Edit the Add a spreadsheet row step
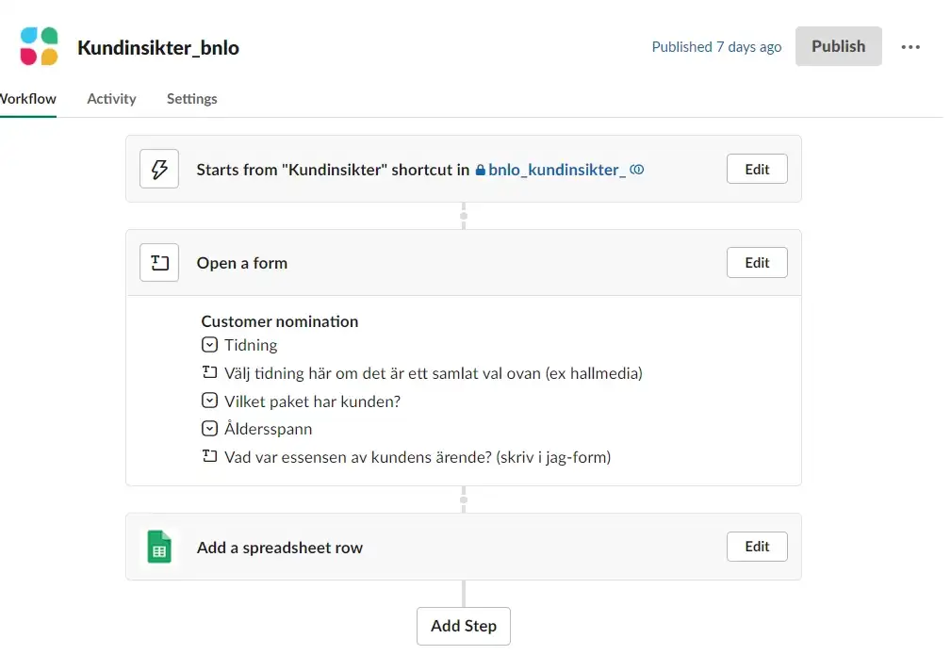951x655 pixels. pos(757,547)
